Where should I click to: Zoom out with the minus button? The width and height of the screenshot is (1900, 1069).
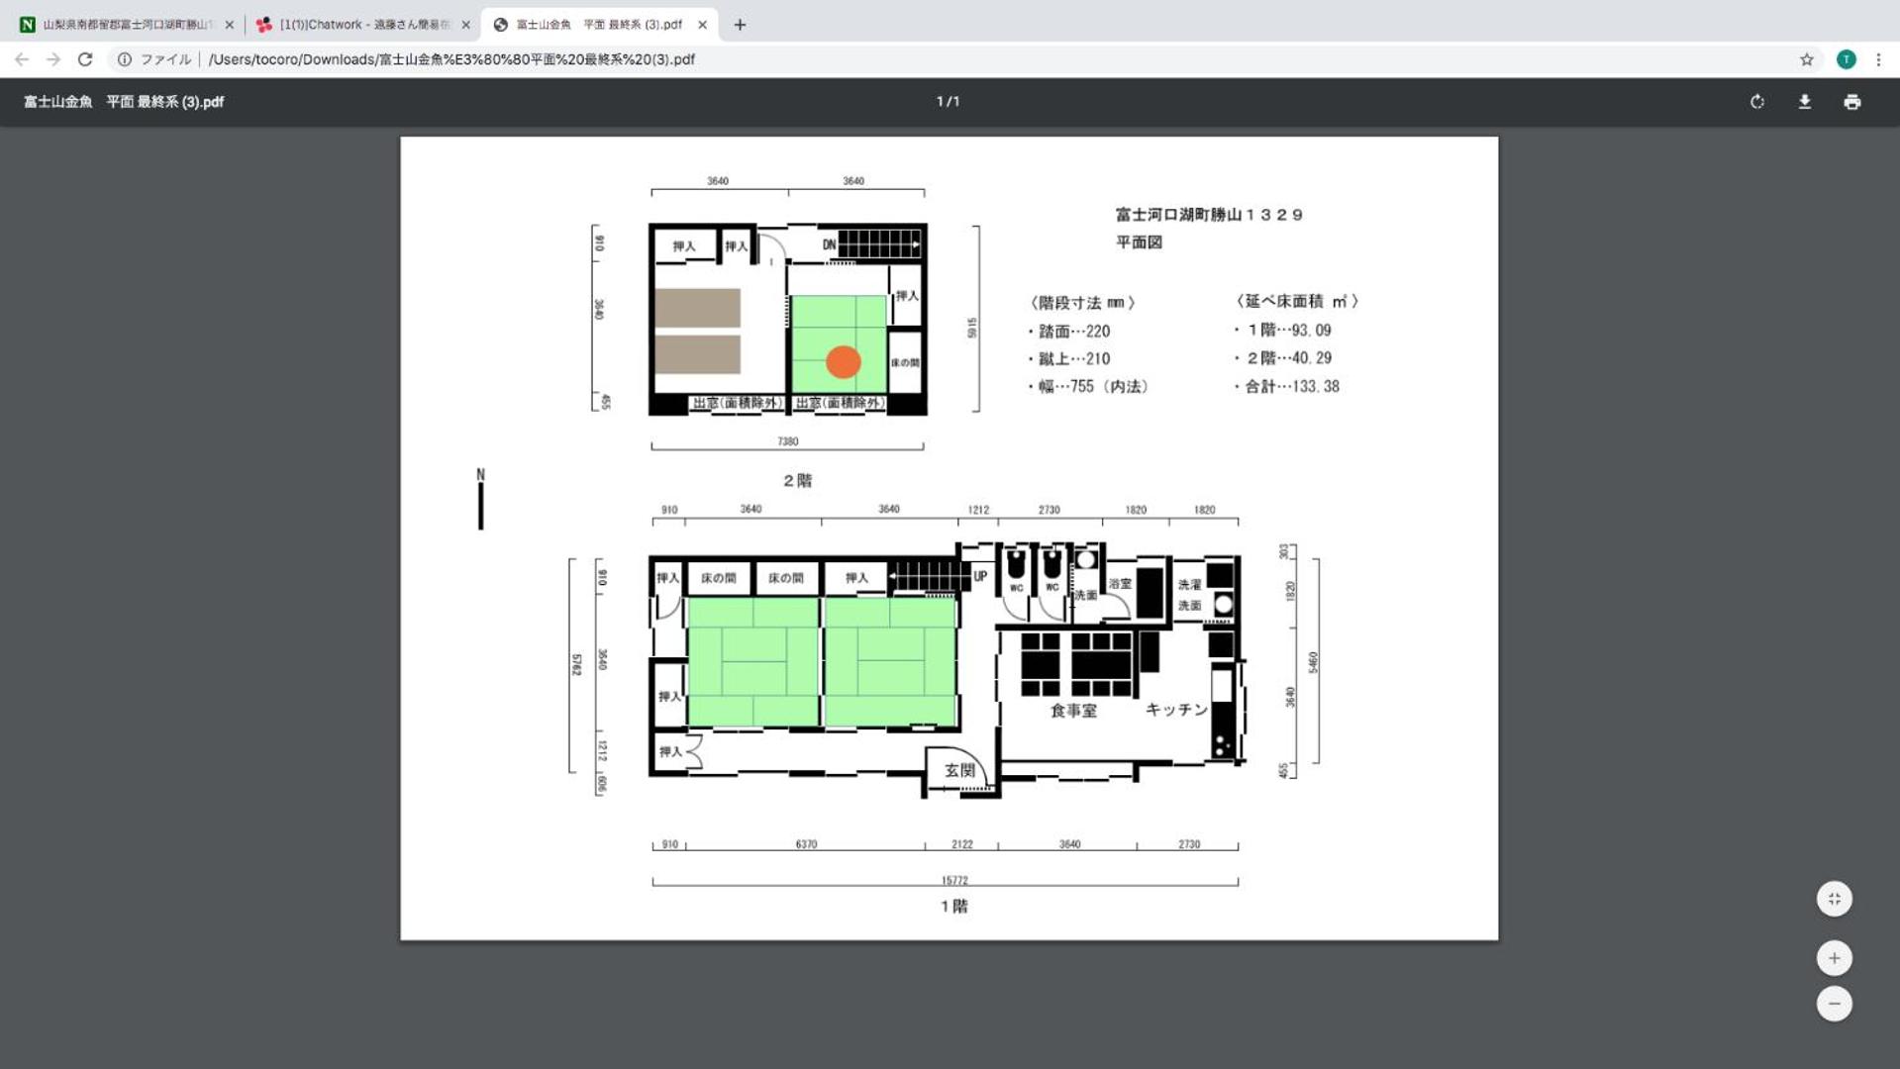click(1834, 1004)
